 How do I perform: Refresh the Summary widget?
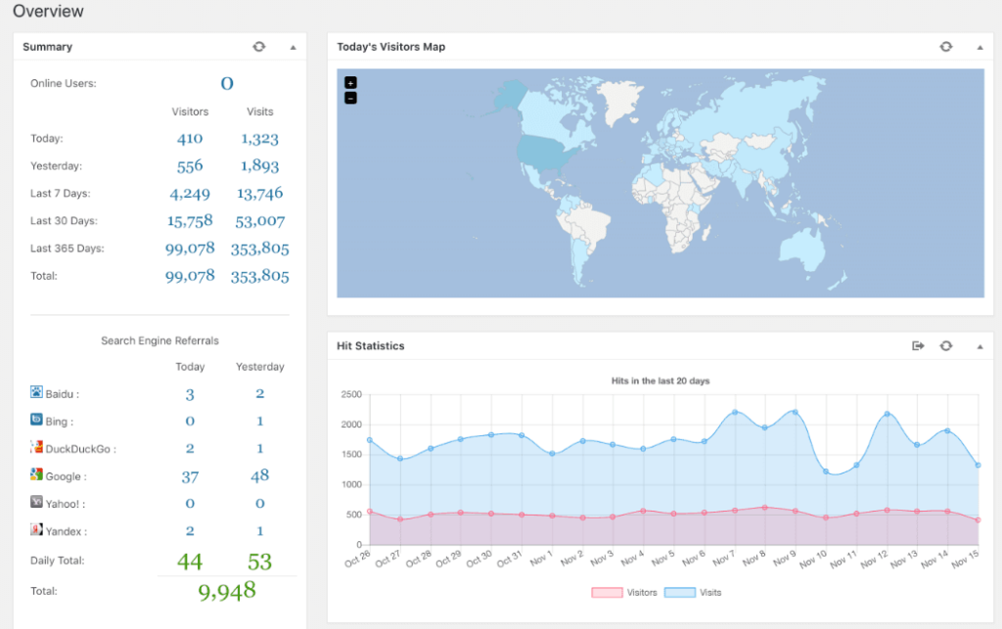(258, 47)
